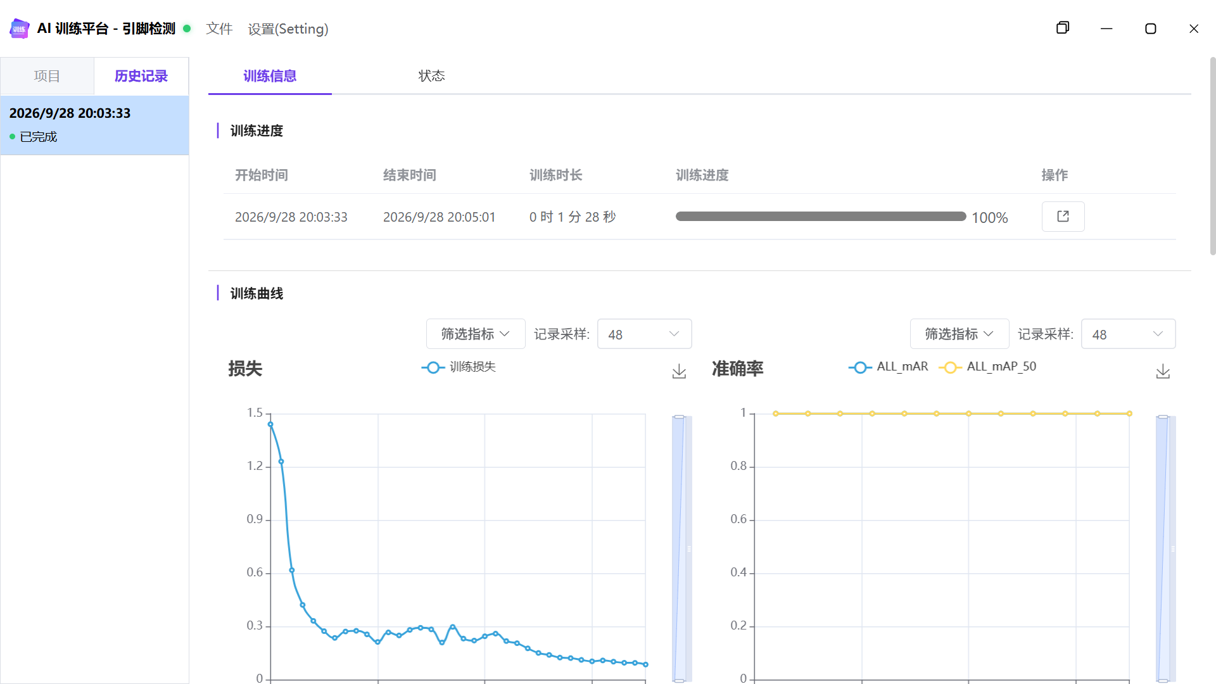
Task: Click the 结束时间 column header
Action: (409, 175)
